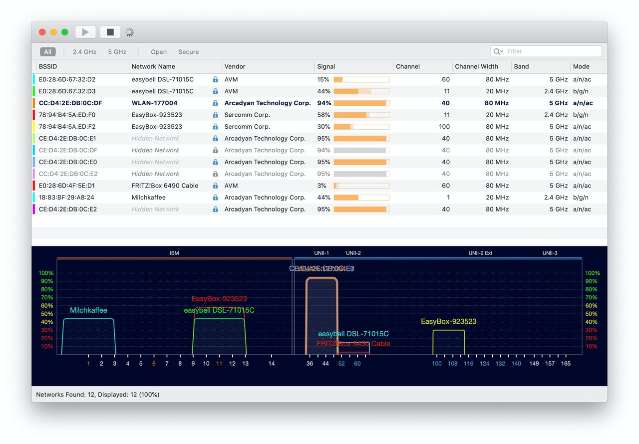Click FRITZ!Box 6490 Cable label in graph
Viewport: 639px width, 444px height.
353,344
